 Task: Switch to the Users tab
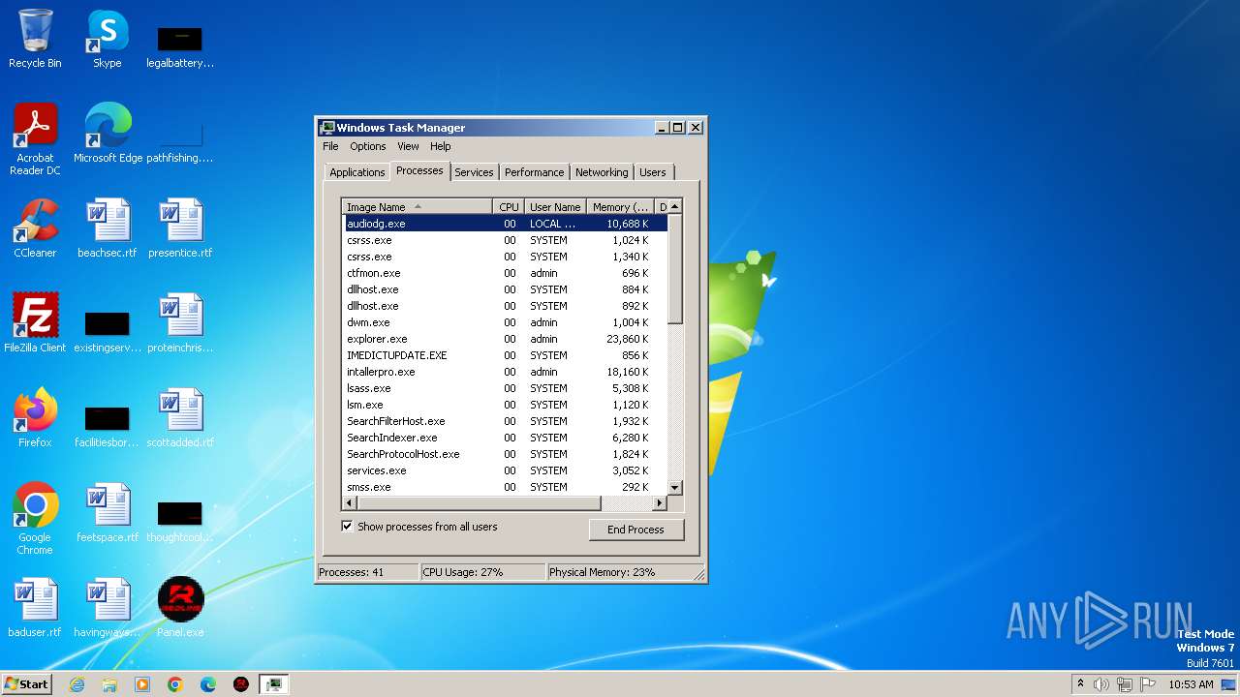(x=653, y=172)
